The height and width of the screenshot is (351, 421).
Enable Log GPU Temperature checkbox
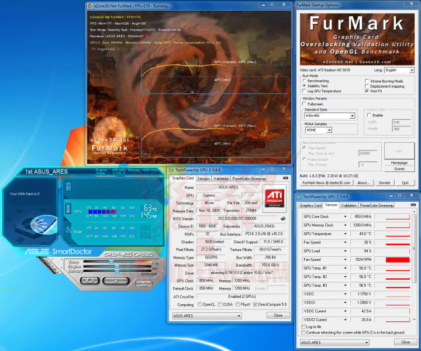(x=304, y=91)
